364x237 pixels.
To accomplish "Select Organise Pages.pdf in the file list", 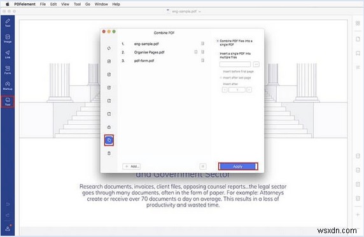I will point(149,52).
